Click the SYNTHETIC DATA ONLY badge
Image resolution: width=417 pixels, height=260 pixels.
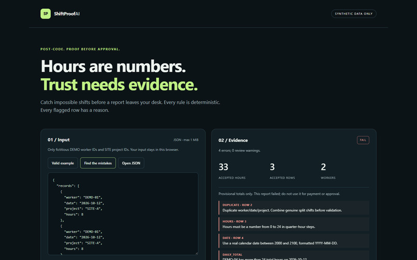[x=353, y=14]
